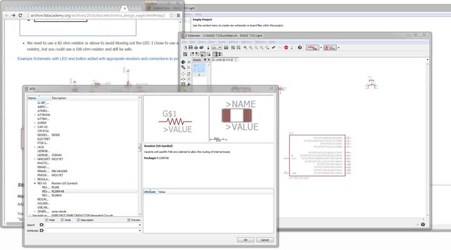Click the Use library icon in EAGLE toolbar
The image size is (451, 250).
point(226,48)
